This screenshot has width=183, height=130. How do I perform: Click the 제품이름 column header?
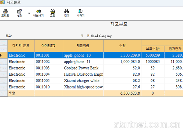pyautogui.click(x=83, y=46)
